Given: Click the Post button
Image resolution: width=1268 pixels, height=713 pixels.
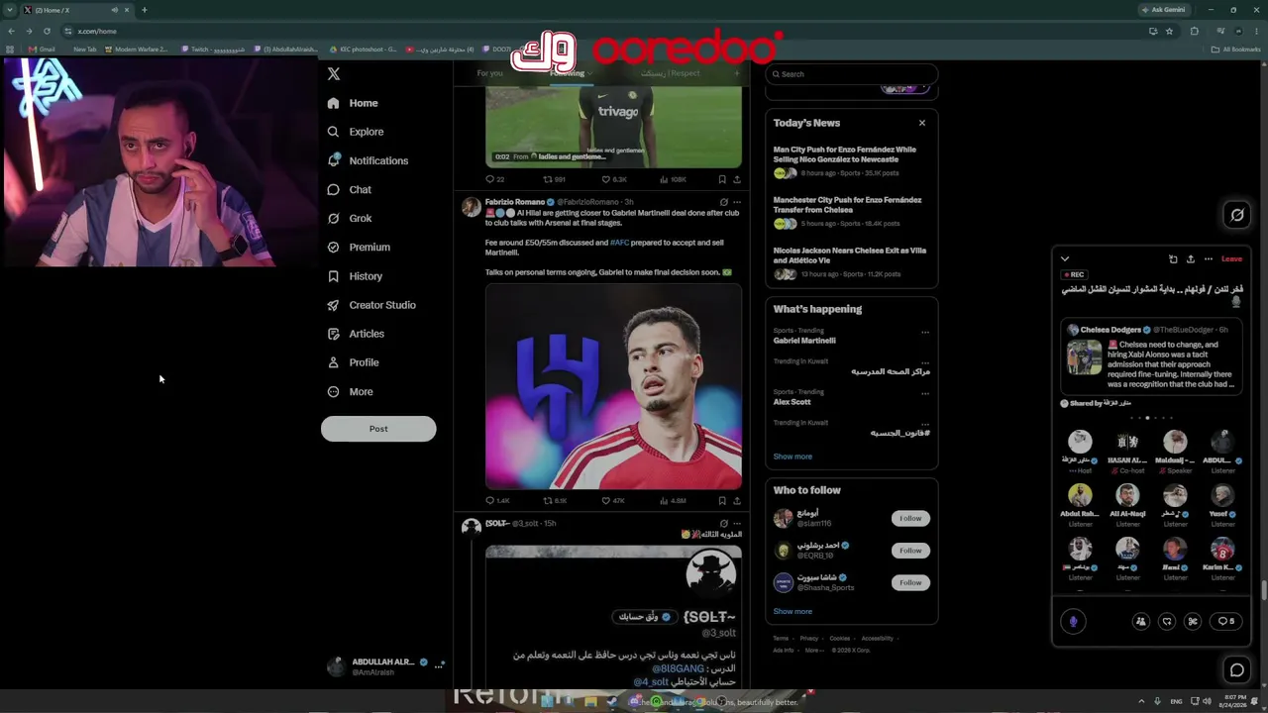Looking at the screenshot, I should click(x=378, y=429).
